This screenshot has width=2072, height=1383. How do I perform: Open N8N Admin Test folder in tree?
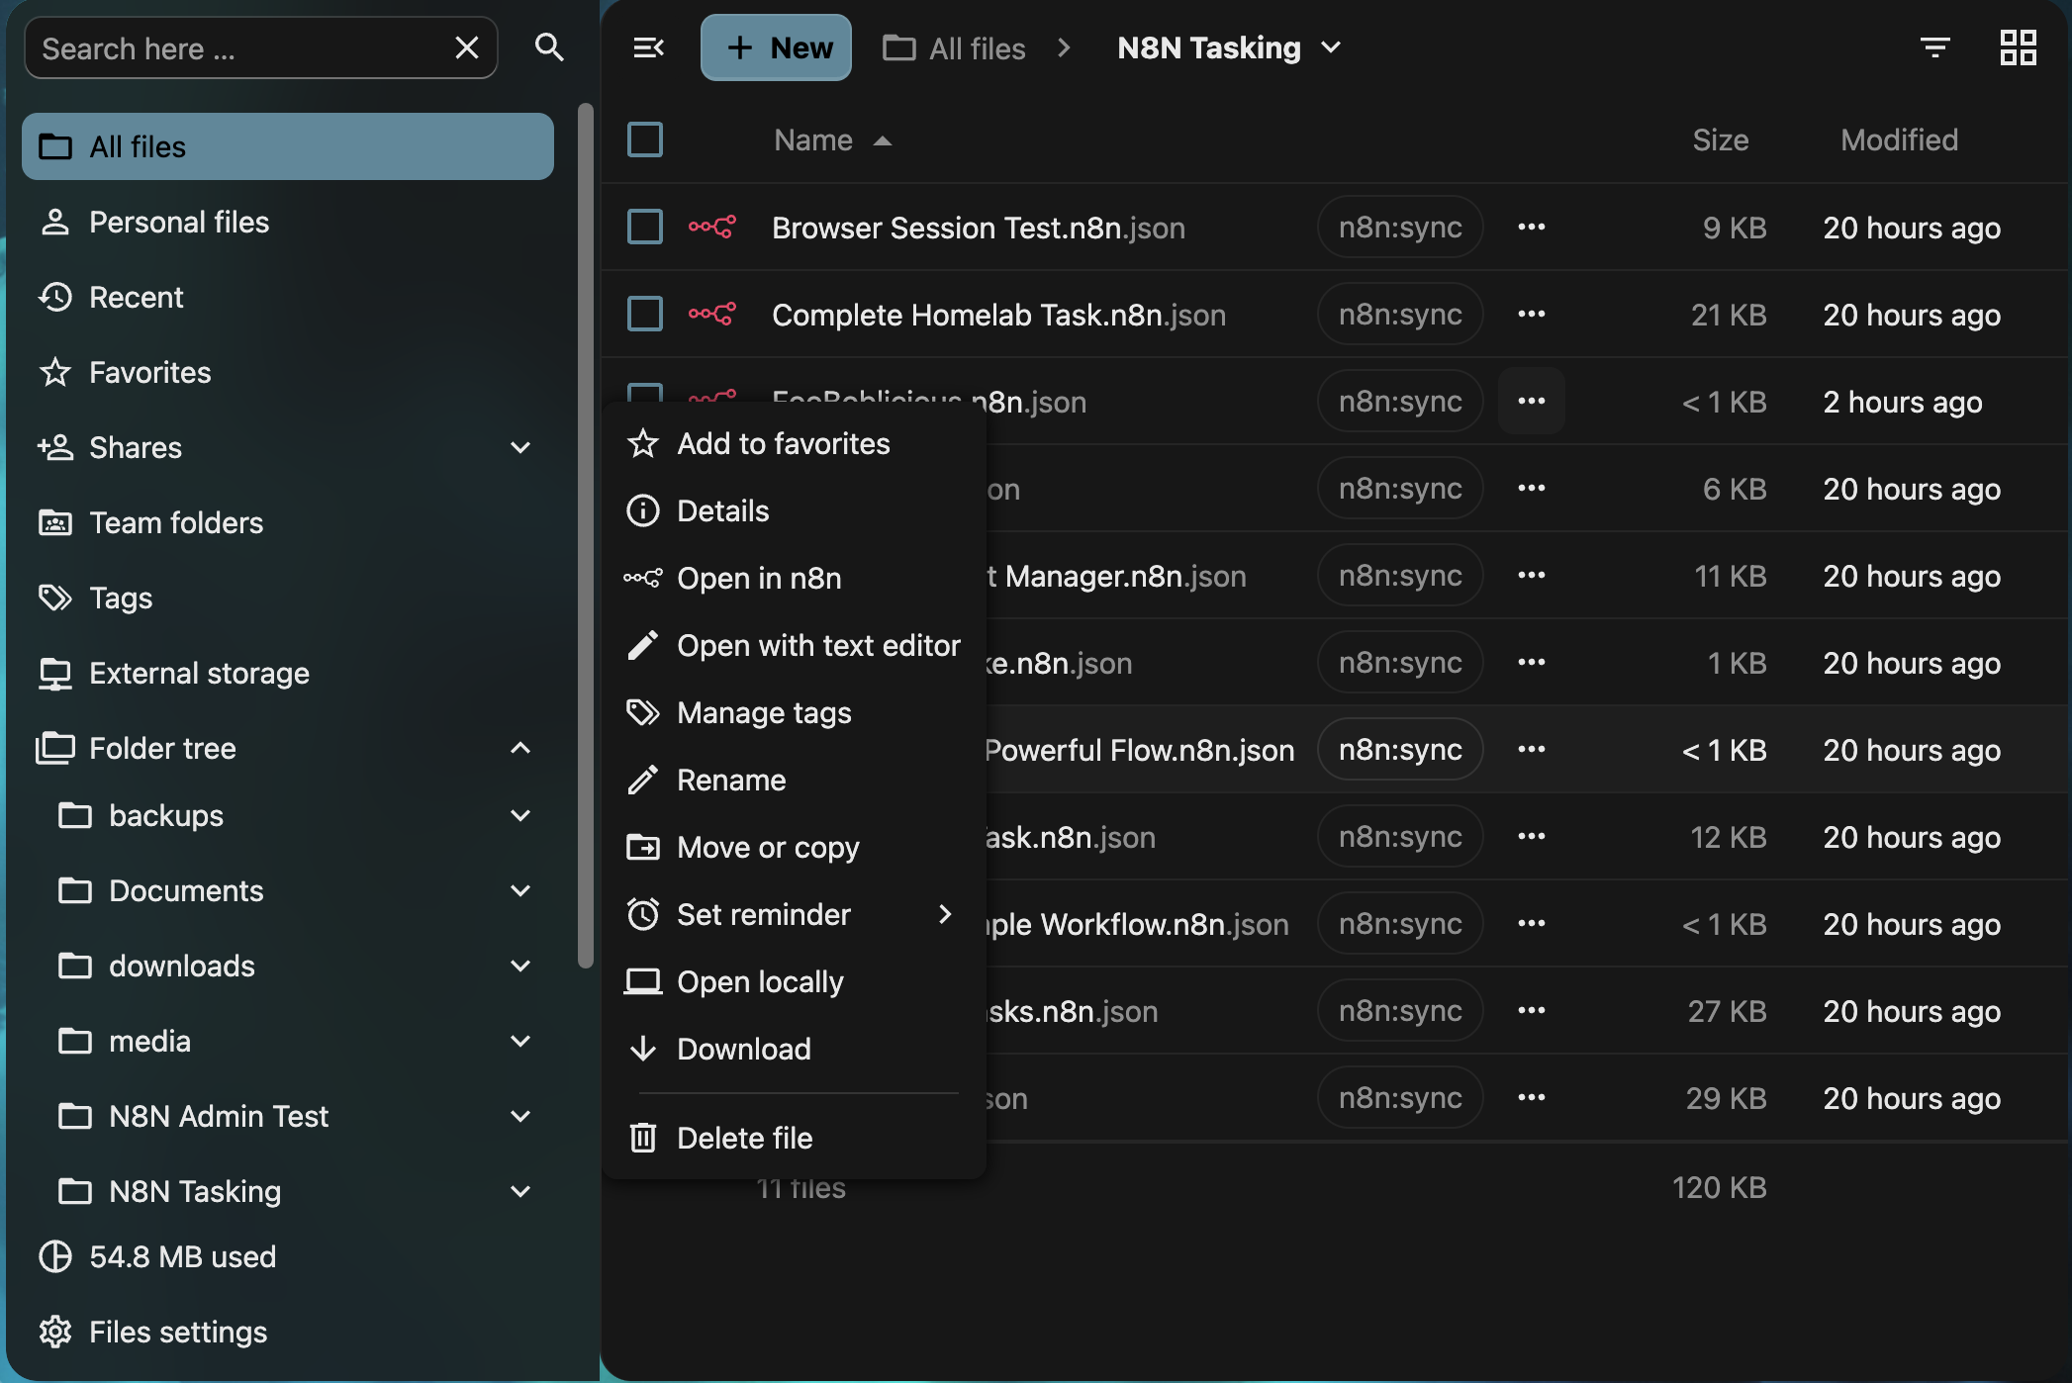pyautogui.click(x=194, y=1116)
